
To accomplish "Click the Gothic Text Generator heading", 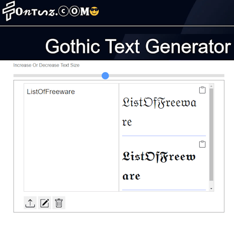I will [x=138, y=46].
